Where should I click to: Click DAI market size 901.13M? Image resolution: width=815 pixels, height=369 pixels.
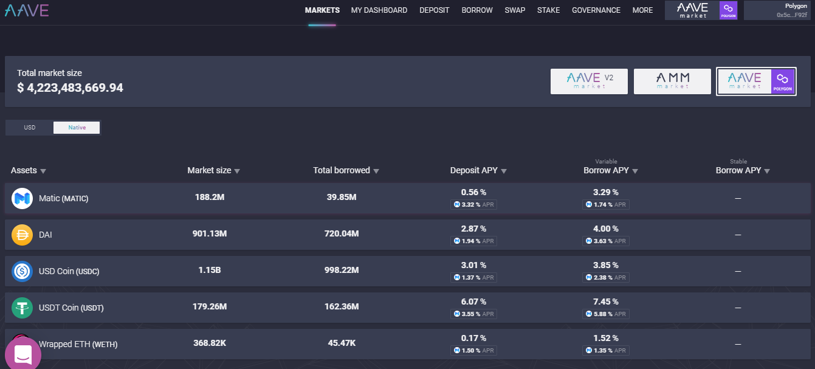pyautogui.click(x=210, y=234)
